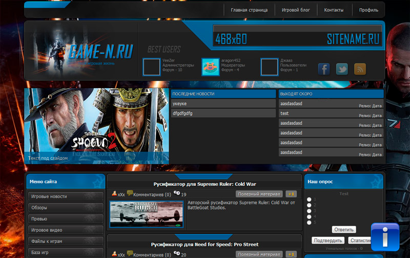Open Обзоры in site menu
This screenshot has width=410, height=258.
click(x=66, y=208)
